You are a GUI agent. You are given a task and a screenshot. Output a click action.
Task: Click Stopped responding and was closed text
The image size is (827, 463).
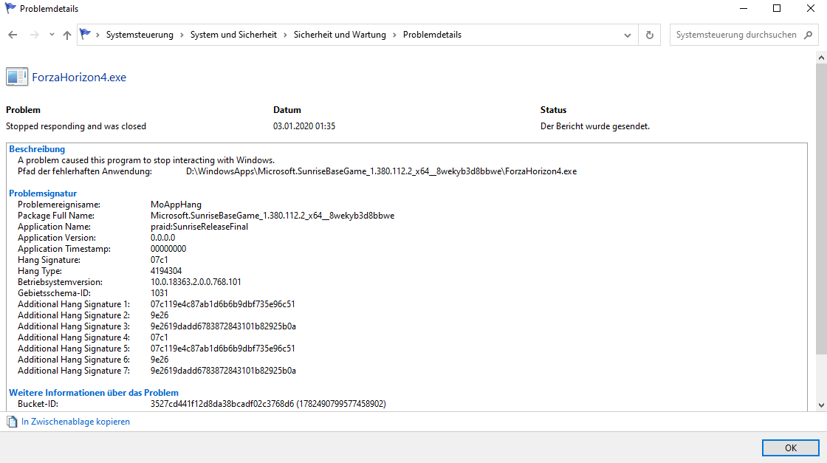point(76,126)
